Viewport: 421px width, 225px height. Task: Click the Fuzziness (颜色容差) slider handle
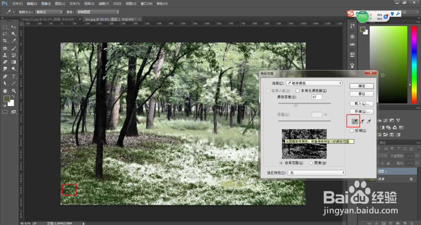[296, 105]
